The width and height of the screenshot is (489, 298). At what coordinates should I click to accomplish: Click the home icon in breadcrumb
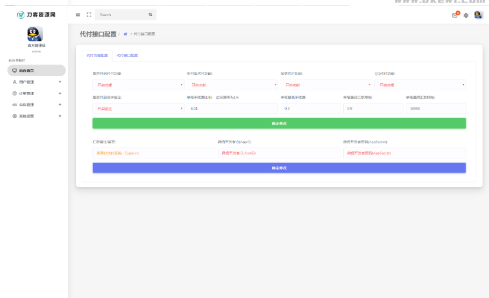click(125, 34)
